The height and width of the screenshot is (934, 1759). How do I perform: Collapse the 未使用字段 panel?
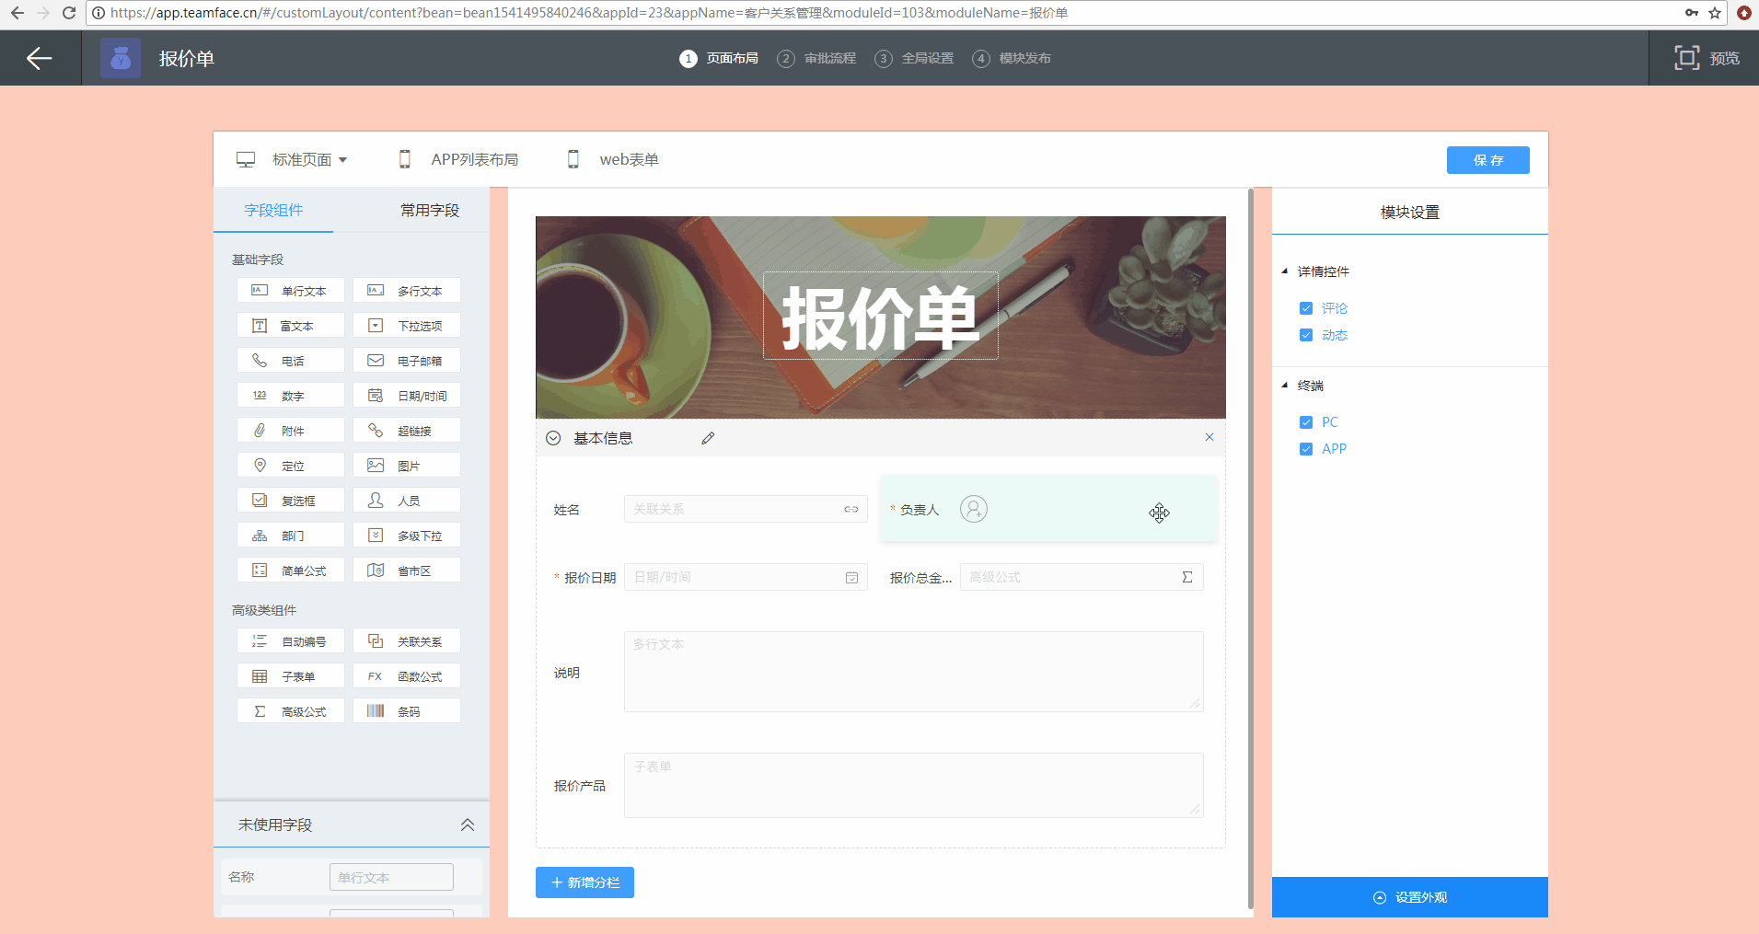[468, 825]
